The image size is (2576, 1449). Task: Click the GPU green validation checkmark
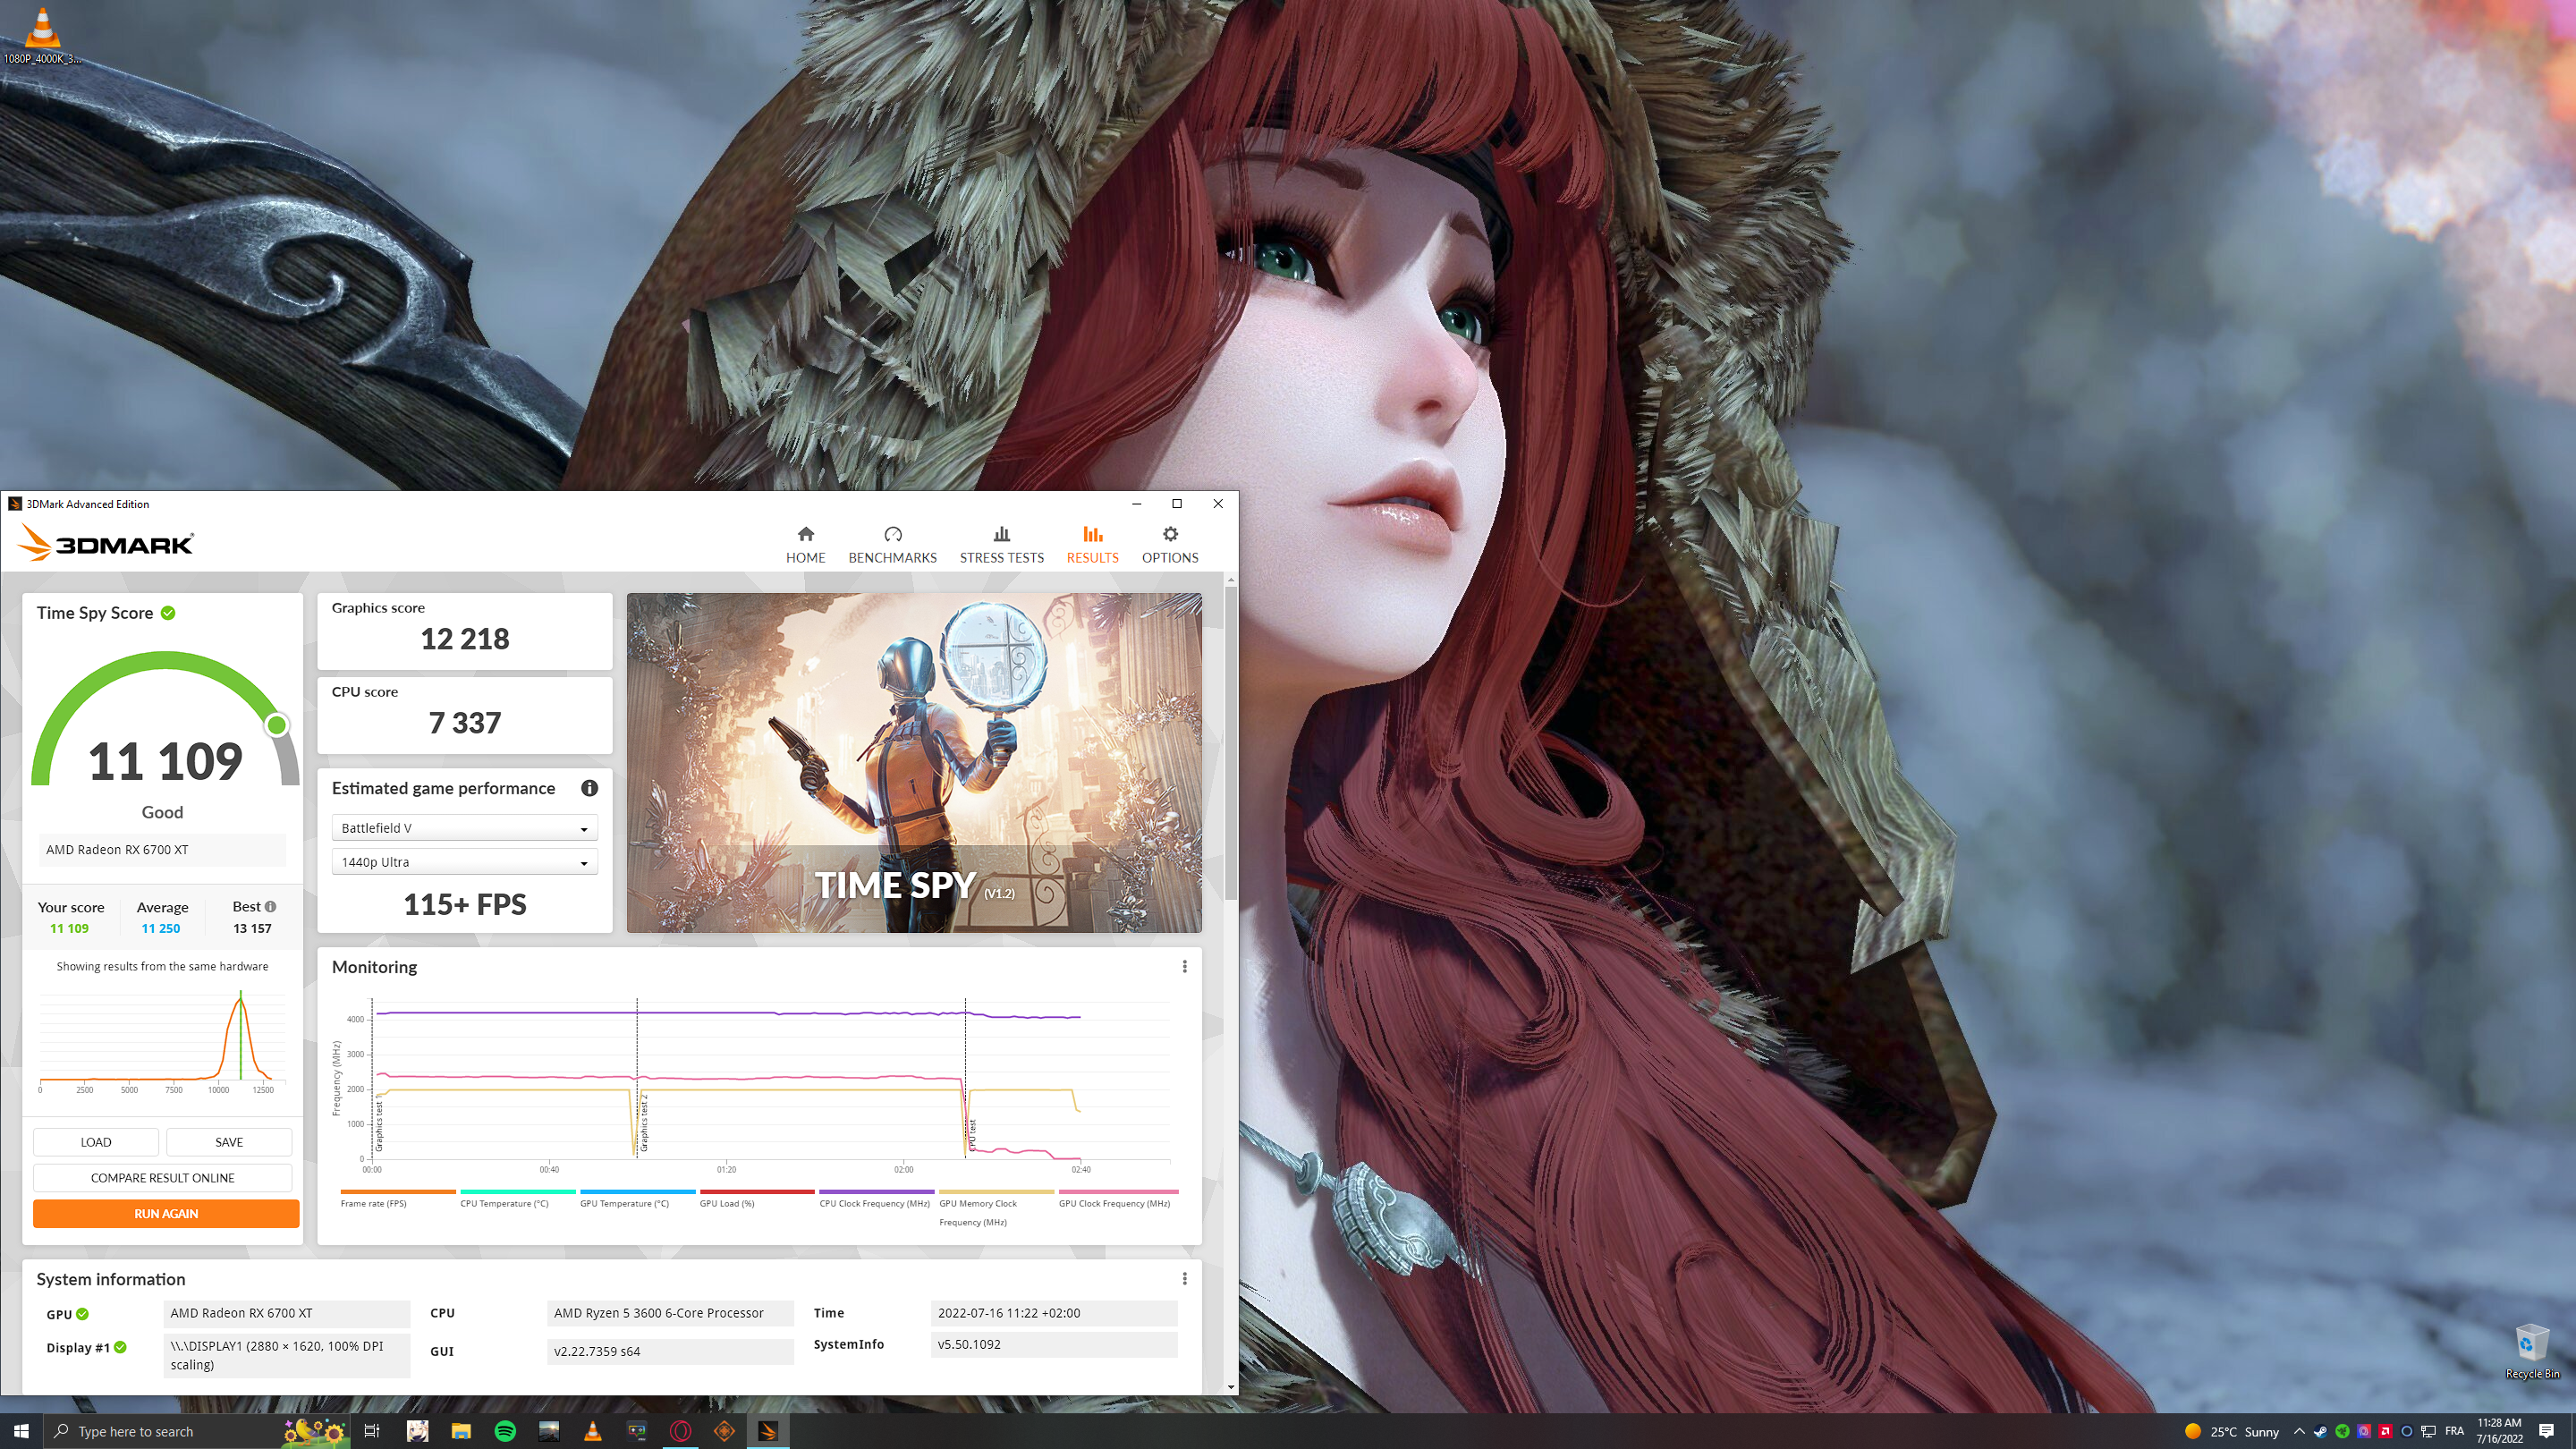pos(82,1314)
